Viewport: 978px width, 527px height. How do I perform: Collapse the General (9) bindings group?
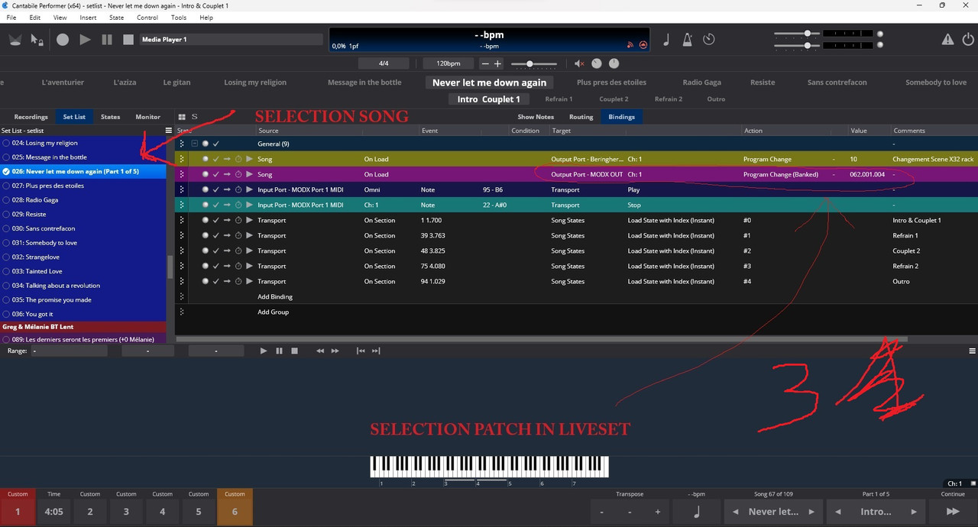(195, 144)
